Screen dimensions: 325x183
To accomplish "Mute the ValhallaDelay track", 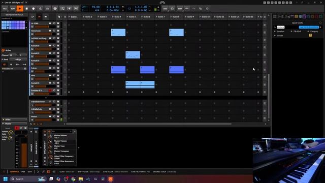I will point(58,109).
